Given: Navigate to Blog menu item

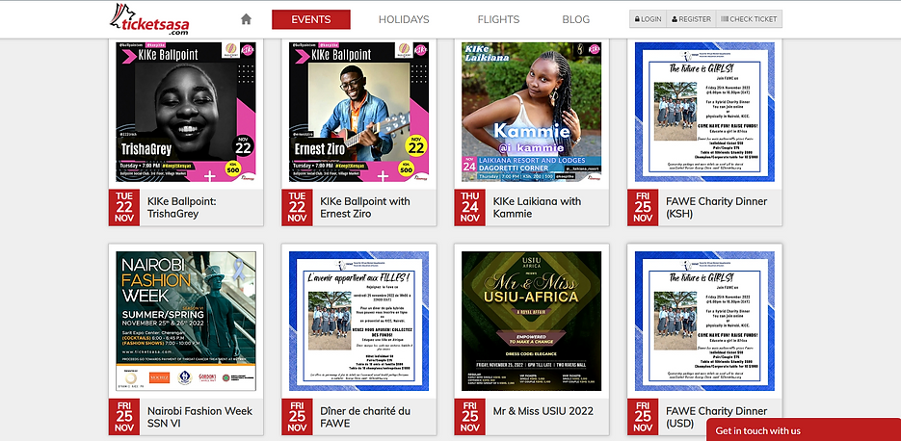Looking at the screenshot, I should point(575,19).
